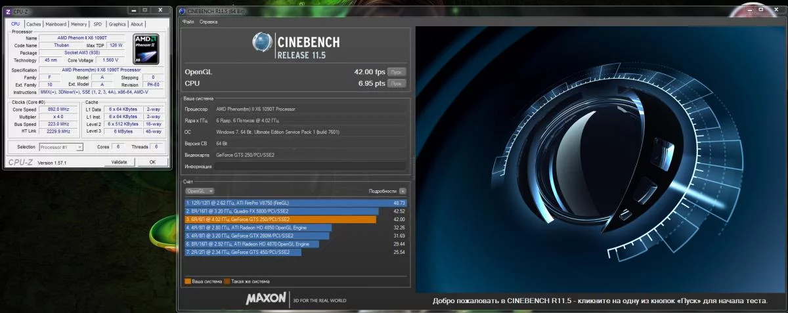Image resolution: width=788 pixels, height=313 pixels.
Task: Click the MAXON logo at bottom
Action: coord(266,299)
